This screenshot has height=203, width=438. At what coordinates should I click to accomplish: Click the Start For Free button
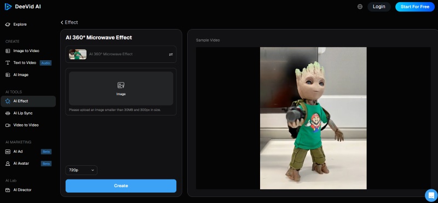[x=415, y=7]
